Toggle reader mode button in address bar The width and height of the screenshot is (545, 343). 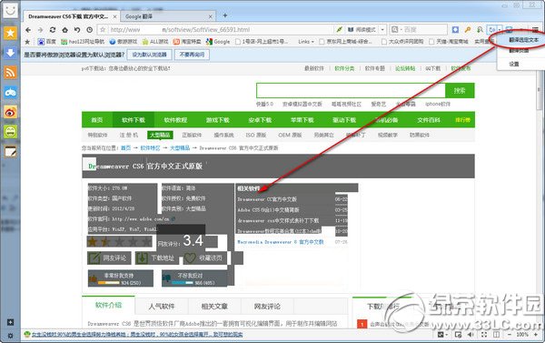click(362, 30)
